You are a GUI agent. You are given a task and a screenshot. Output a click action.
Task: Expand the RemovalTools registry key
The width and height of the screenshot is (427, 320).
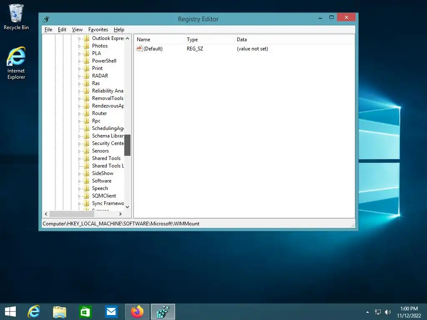click(x=80, y=99)
